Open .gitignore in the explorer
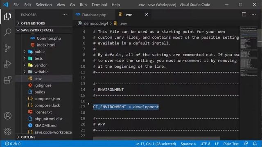262x147 pixels. click(43, 85)
